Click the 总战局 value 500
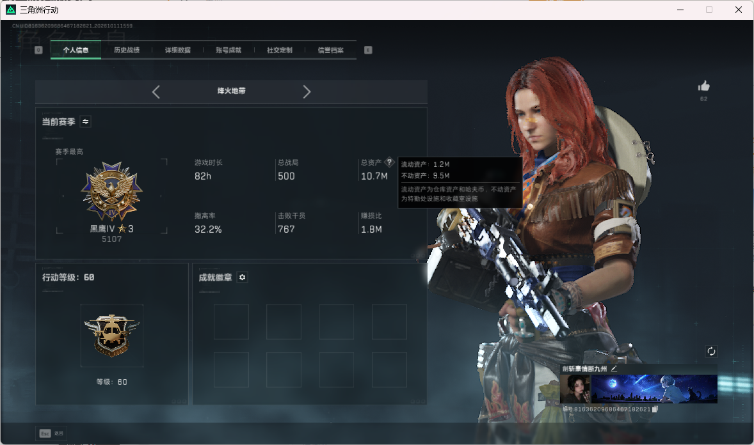This screenshot has height=445, width=754. 286,176
